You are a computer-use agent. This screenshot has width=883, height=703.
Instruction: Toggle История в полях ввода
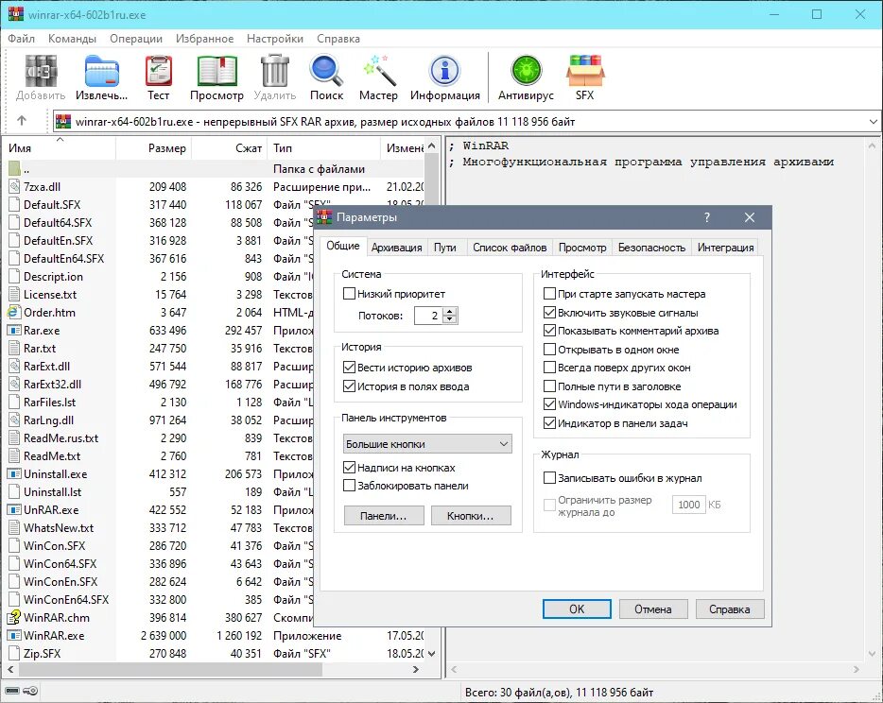(x=349, y=386)
